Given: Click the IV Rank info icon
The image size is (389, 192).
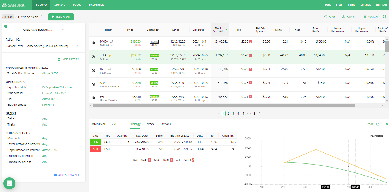Looking at the screenshot, I should (157, 30).
